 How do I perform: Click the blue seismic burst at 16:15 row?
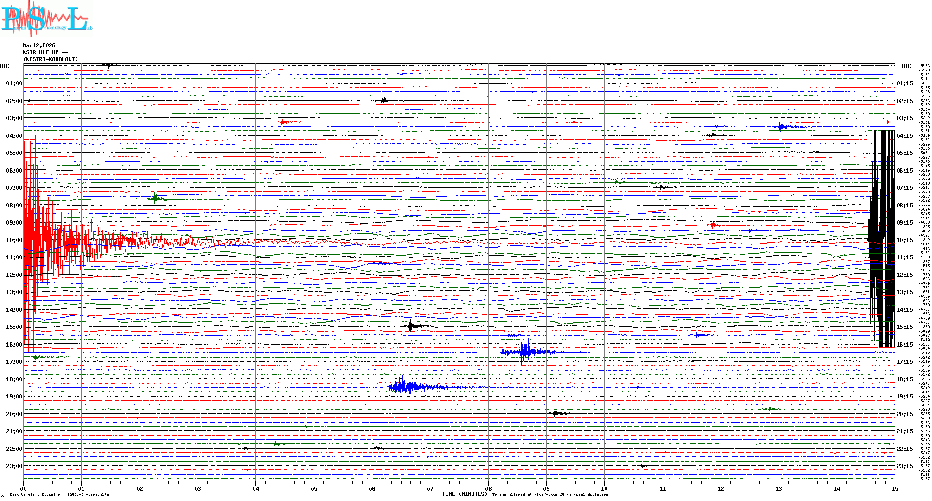coord(525,352)
